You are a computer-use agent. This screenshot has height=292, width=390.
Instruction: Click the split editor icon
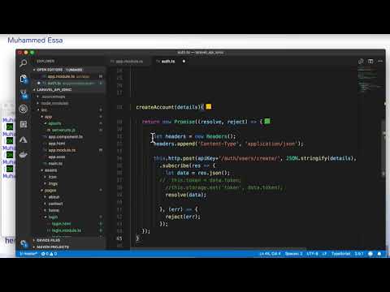(x=370, y=62)
